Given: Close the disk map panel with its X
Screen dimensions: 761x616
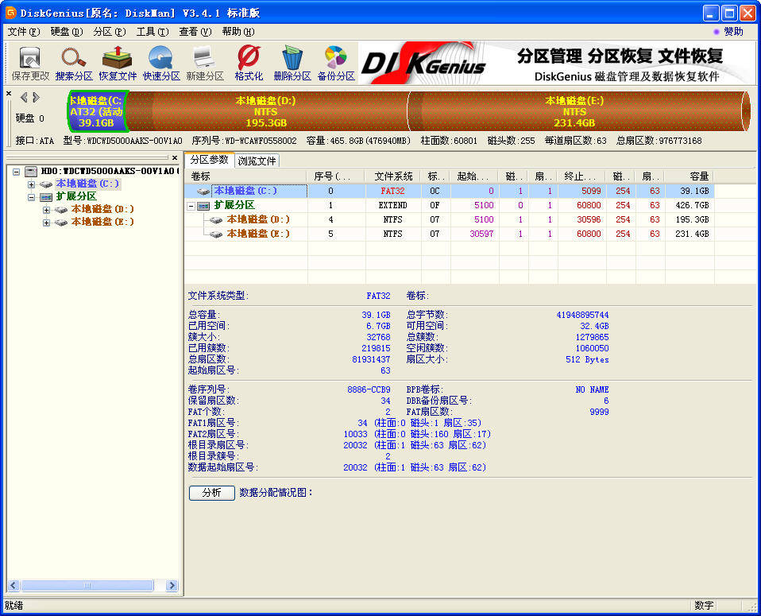Looking at the screenshot, I should coord(9,94).
